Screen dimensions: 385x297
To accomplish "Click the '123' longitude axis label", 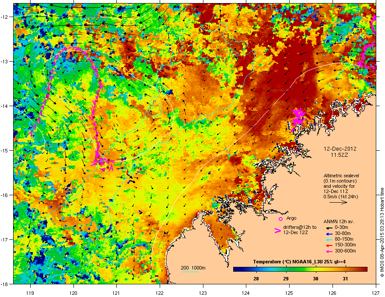I will pos(203,293).
